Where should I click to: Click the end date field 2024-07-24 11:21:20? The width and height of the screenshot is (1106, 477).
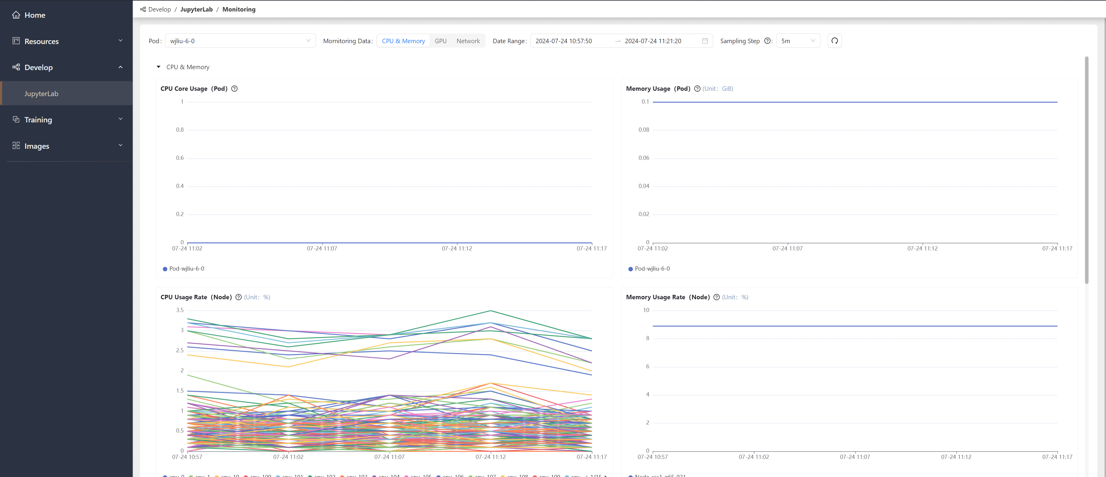pyautogui.click(x=653, y=41)
